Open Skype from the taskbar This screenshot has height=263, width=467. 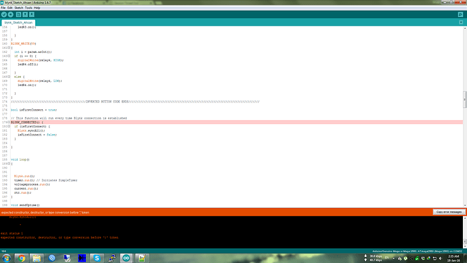coord(97,258)
